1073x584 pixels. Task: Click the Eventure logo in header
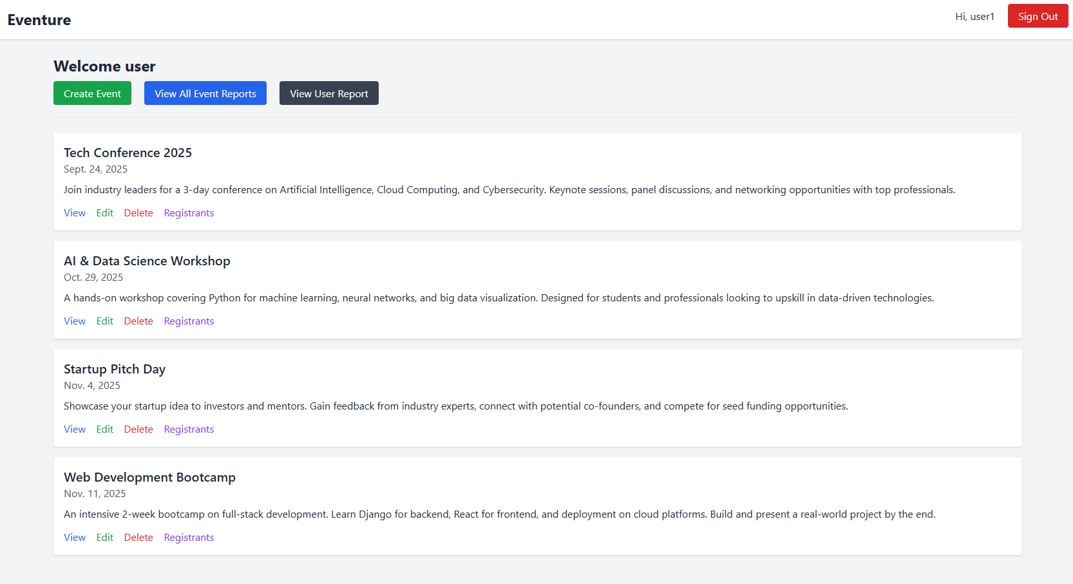coord(39,20)
